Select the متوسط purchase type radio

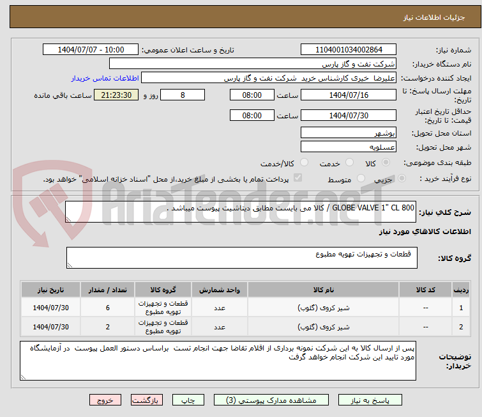pos(362,179)
